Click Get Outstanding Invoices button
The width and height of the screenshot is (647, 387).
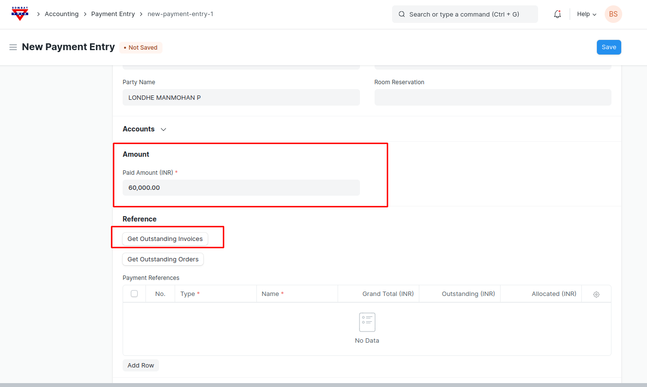pyautogui.click(x=165, y=239)
